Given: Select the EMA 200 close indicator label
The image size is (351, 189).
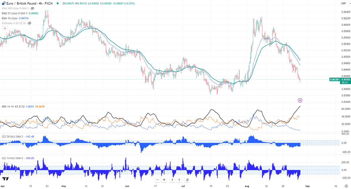Looking at the screenshot, I should tap(15, 8).
